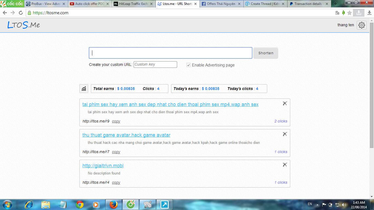Viewport: 374px width, 210px height.
Task: Click the Shorten button
Action: [x=266, y=53]
